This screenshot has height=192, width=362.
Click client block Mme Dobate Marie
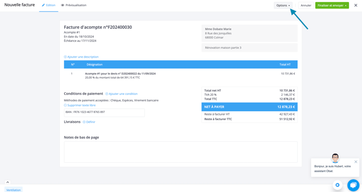pos(249,33)
